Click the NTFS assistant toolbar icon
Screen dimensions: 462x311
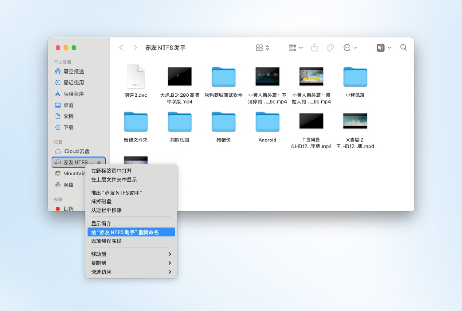pos(380,48)
